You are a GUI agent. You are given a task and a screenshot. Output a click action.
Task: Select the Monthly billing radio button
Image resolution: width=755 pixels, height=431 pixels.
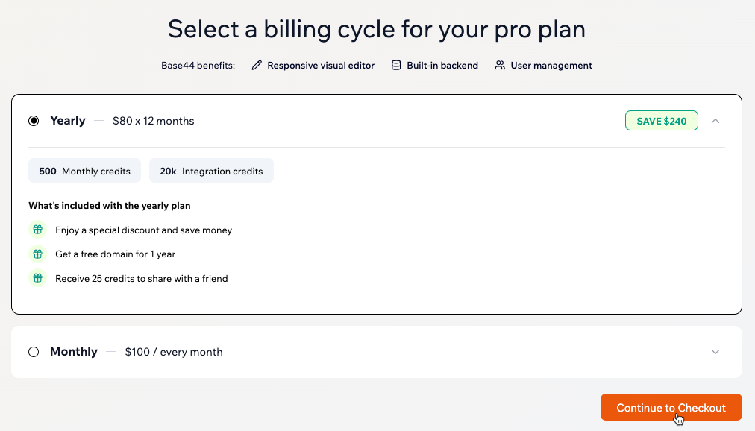(x=33, y=351)
